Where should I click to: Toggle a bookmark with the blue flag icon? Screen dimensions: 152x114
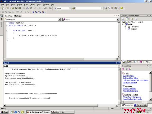click(33, 12)
